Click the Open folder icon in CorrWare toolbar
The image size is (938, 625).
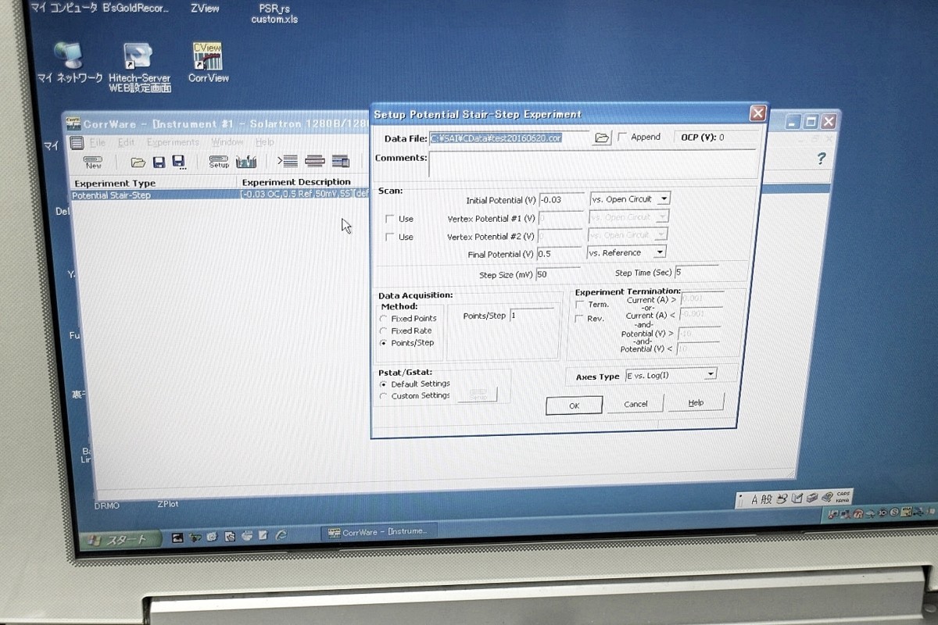click(138, 162)
